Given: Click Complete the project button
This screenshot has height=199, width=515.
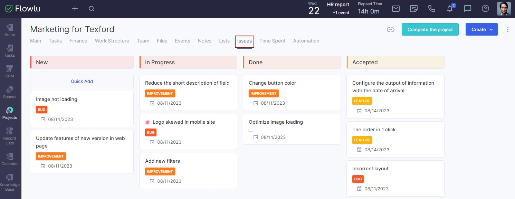Looking at the screenshot, I should 430,29.
